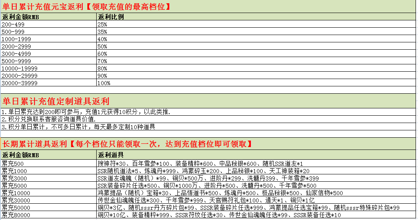Select the title cell "单日累计充值元宝返利"
The height and width of the screenshot is (220, 418).
pyautogui.click(x=208, y=7)
